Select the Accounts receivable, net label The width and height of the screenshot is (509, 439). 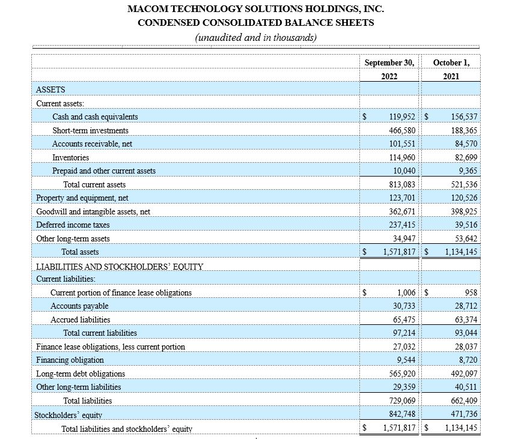click(x=92, y=144)
